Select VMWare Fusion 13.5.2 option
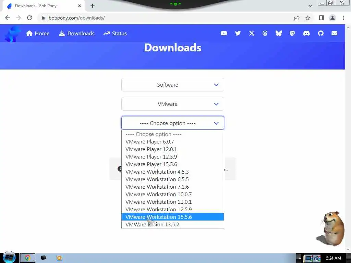This screenshot has height=263, width=351. tap(173, 225)
